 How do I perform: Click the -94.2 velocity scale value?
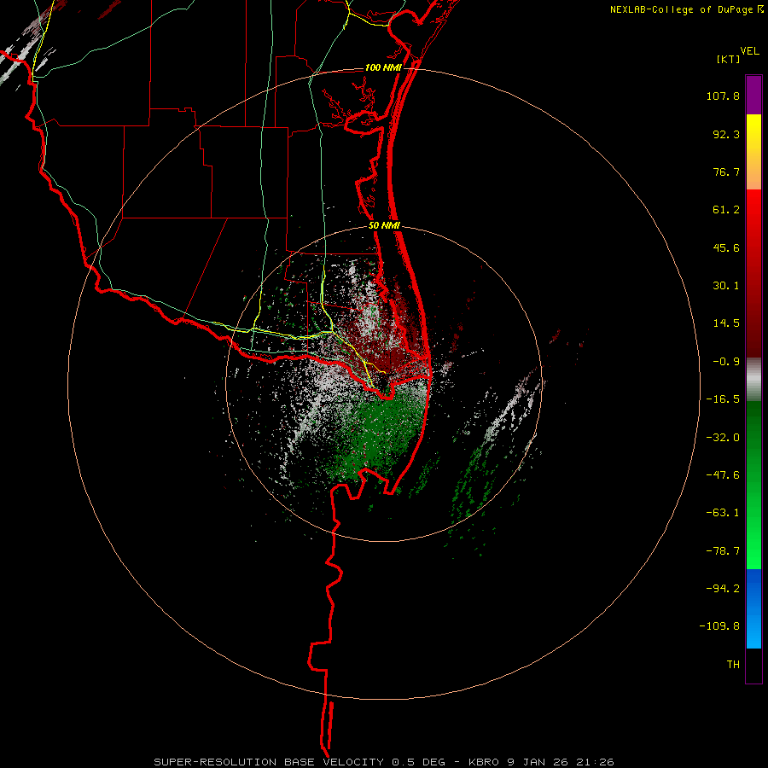(723, 588)
